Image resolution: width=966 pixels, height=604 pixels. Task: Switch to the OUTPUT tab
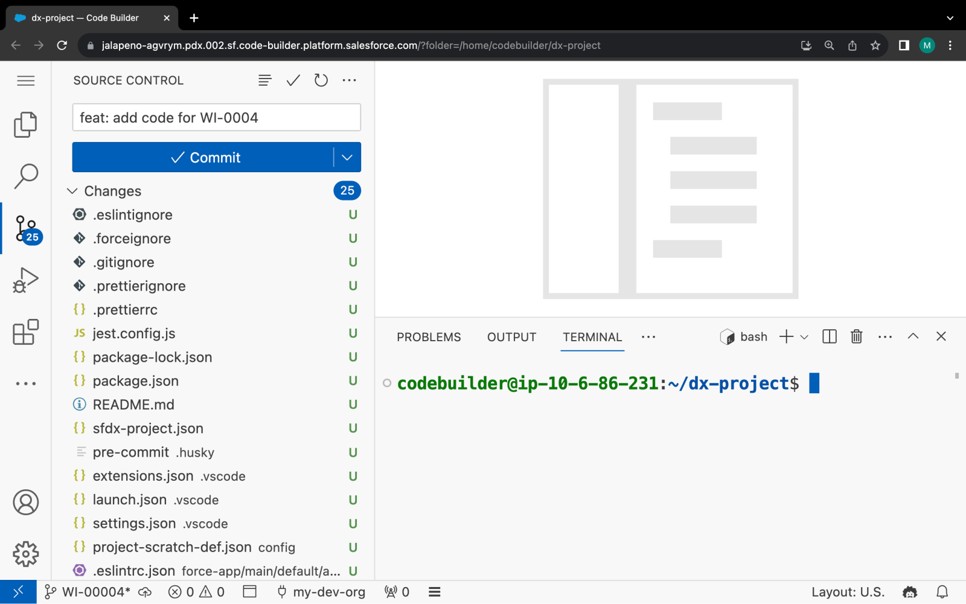pyautogui.click(x=512, y=337)
